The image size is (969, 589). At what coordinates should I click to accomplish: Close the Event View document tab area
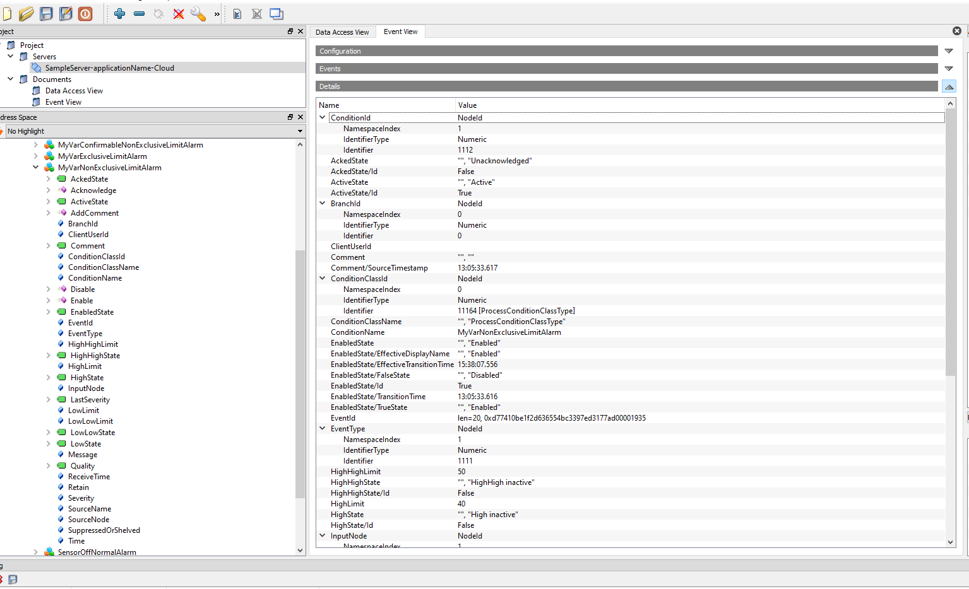point(957,31)
